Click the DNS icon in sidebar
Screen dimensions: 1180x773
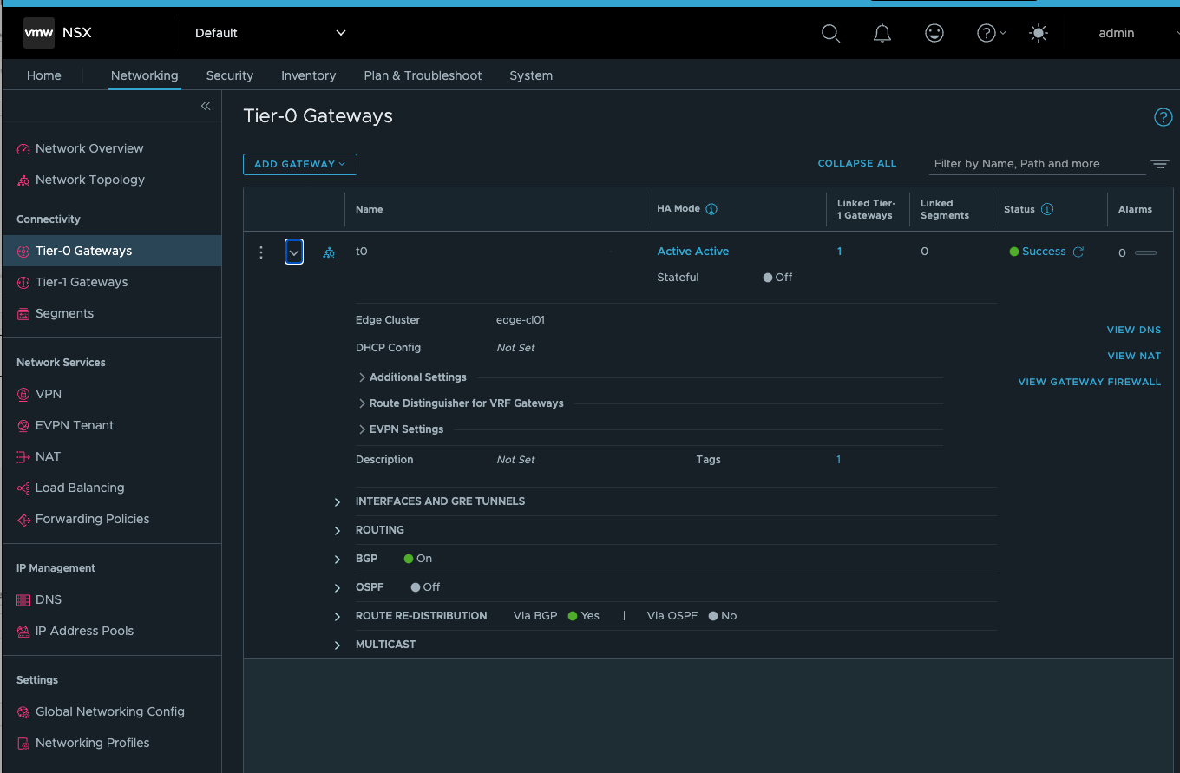point(23,600)
